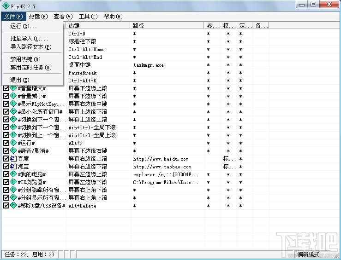Screen dimensions: 341x260
Task: Sort by the 路径 column header
Action: pos(167,26)
